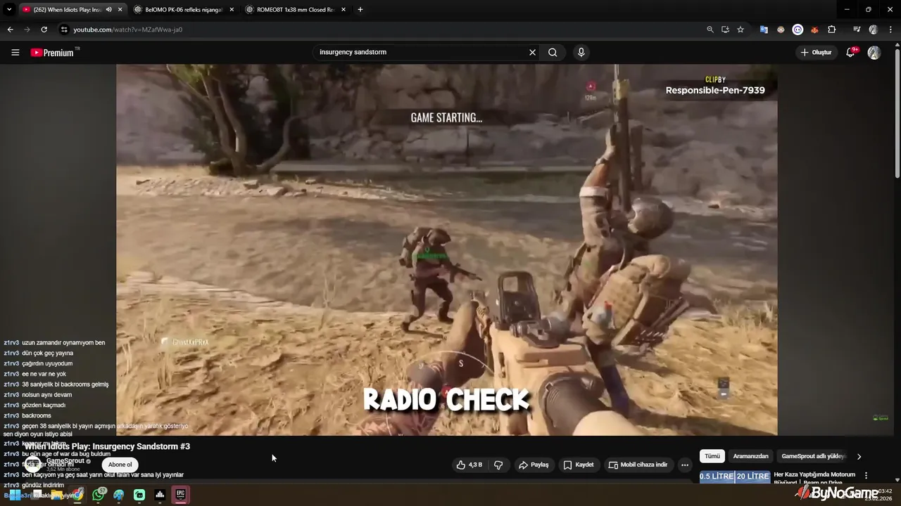The height and width of the screenshot is (506, 901).
Task: Bookmark this page with the star
Action: coord(741,30)
